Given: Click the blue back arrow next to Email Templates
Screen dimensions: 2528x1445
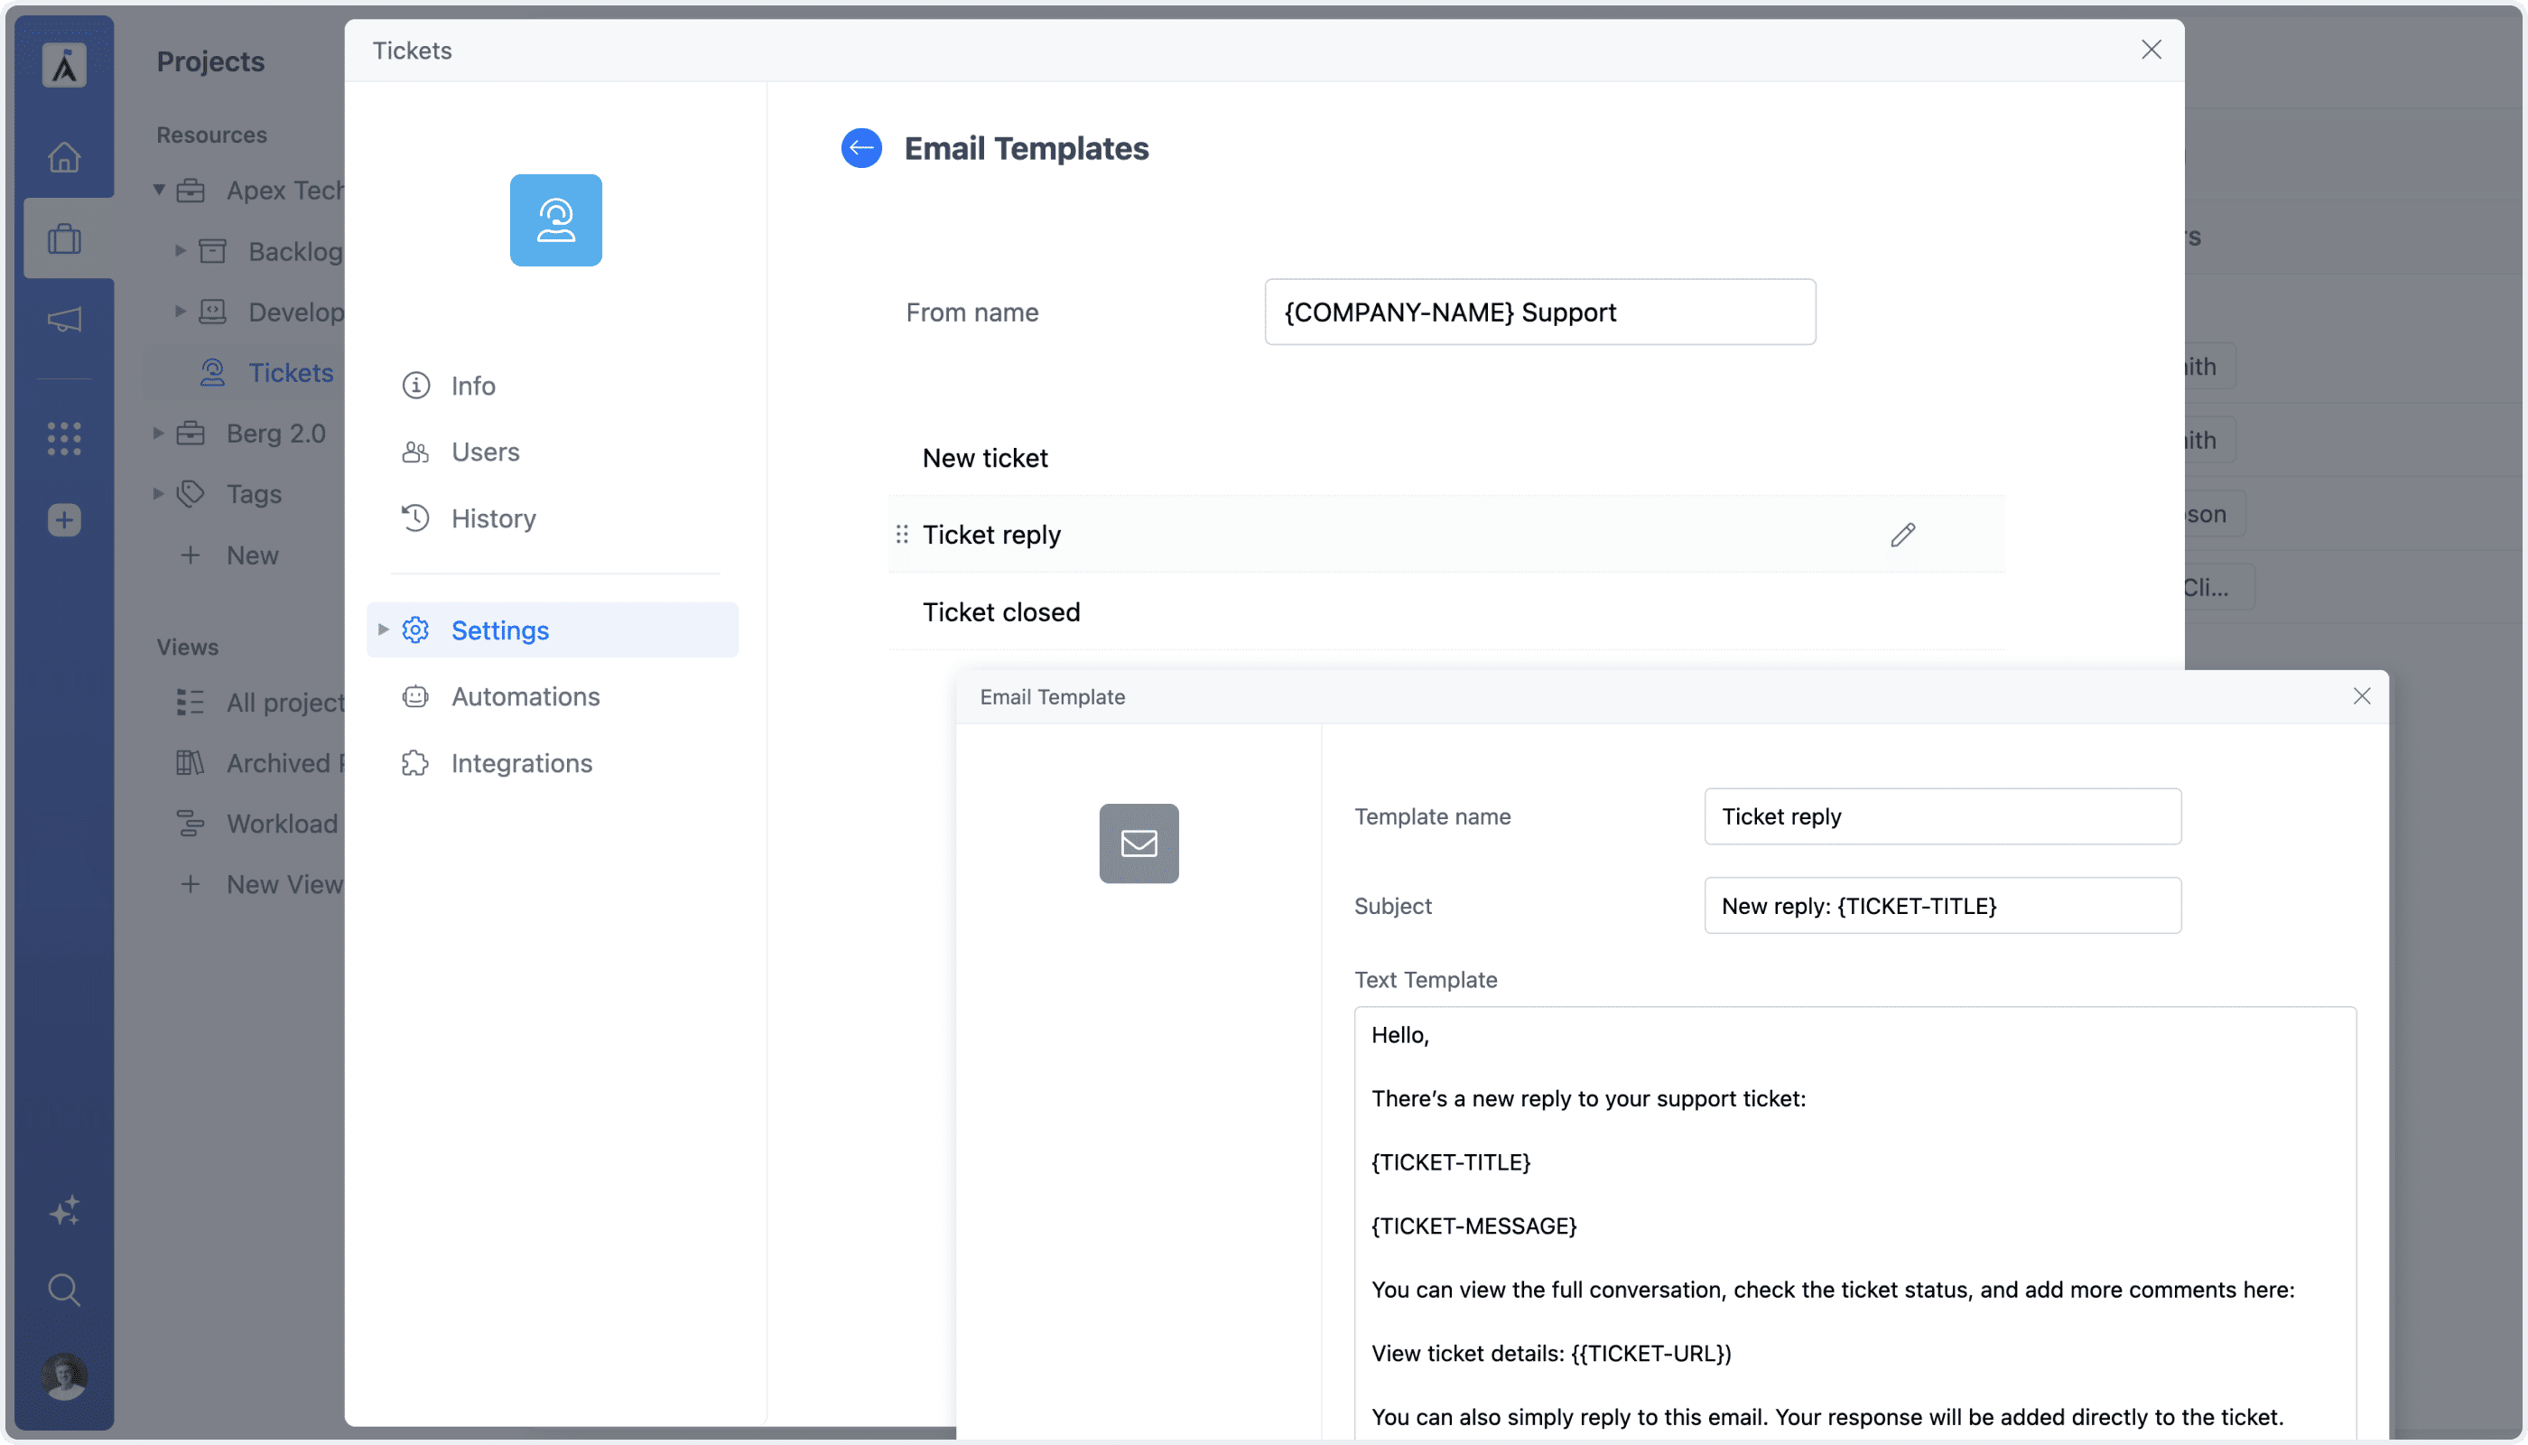Looking at the screenshot, I should click(x=861, y=148).
